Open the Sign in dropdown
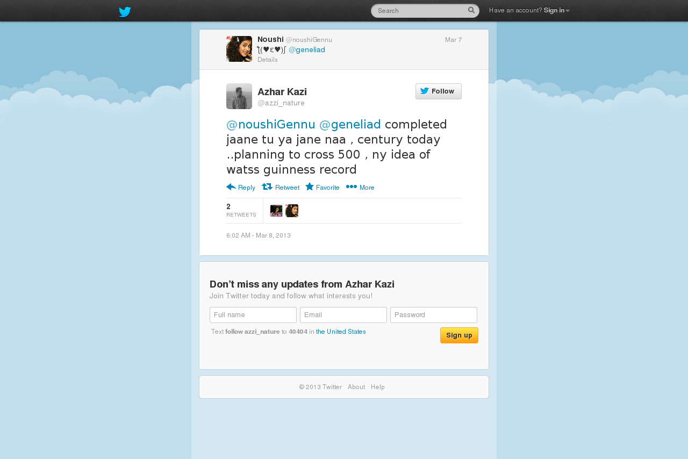The width and height of the screenshot is (688, 459). pyautogui.click(x=556, y=10)
